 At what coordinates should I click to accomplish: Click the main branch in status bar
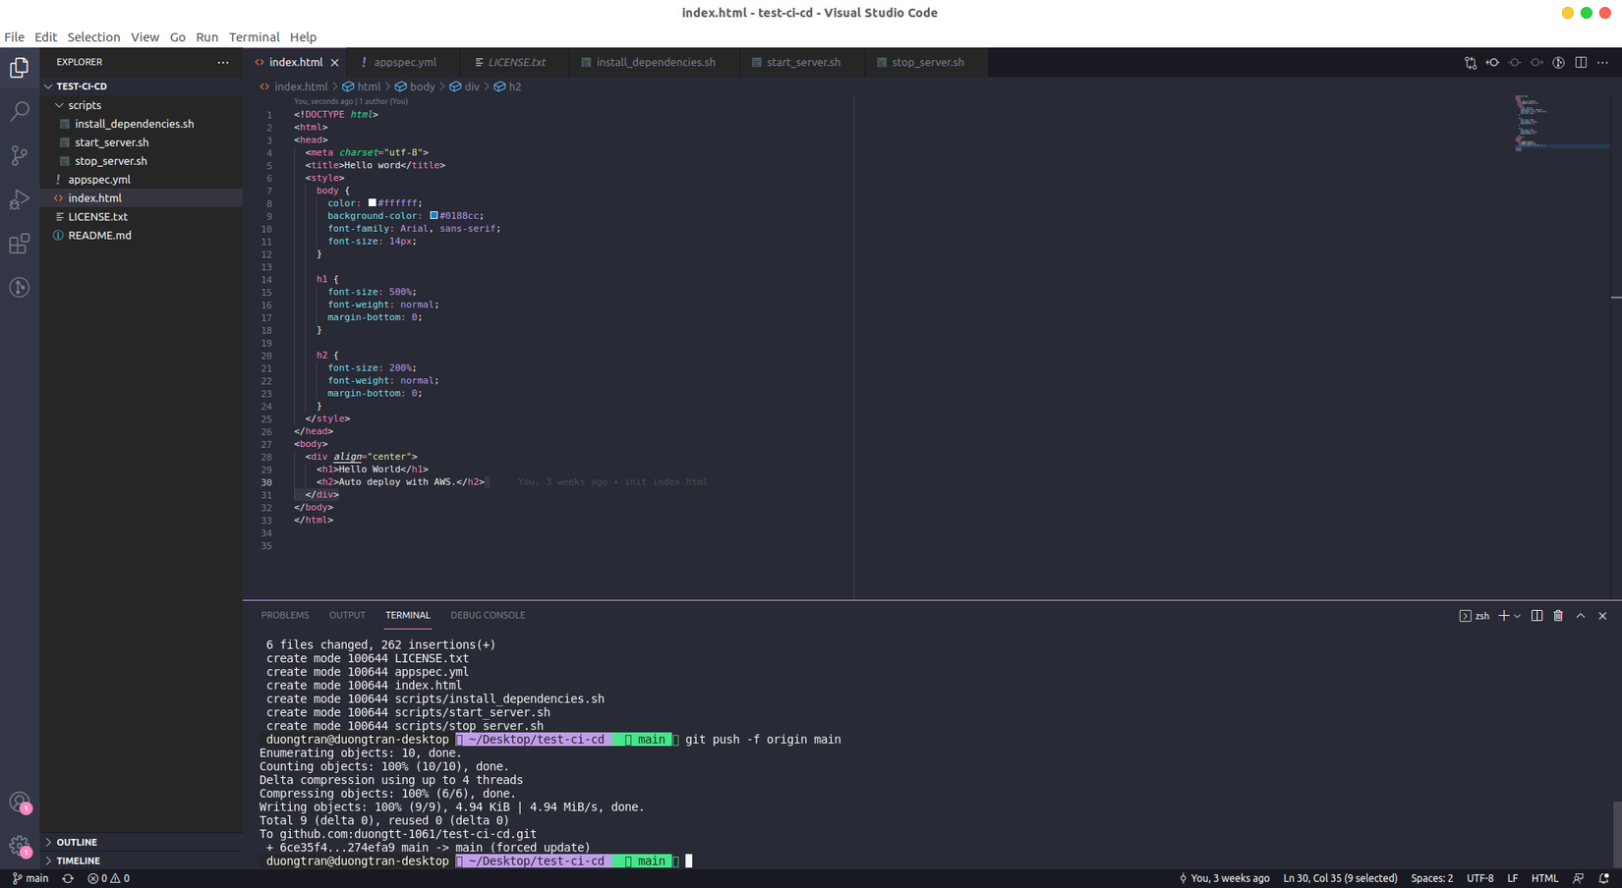30,879
